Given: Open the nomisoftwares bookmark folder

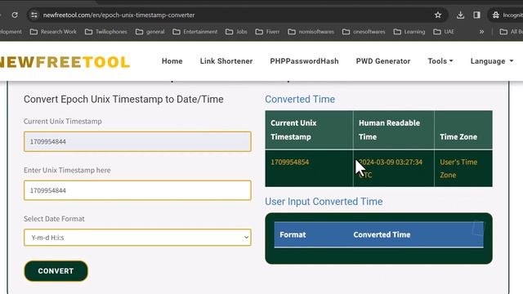Looking at the screenshot, I should tap(311, 32).
